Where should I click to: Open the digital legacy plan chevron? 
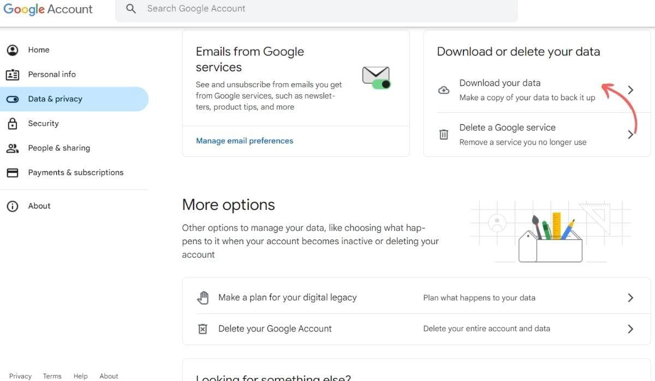630,297
